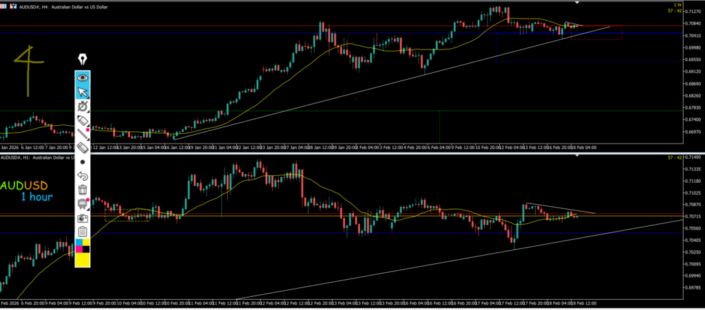Click price 0.70840 on H4 axis
Viewport: 705px width, 310px height.
[x=692, y=23]
